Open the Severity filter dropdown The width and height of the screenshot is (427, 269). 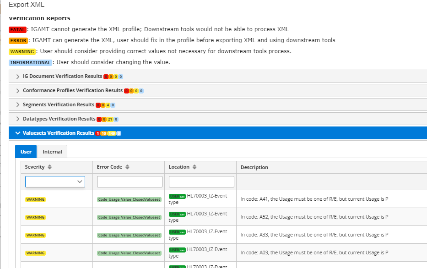click(55, 181)
